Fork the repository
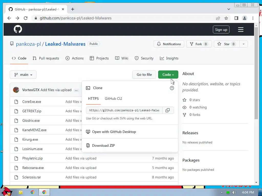Image resolution: width=262 pixels, height=196 pixels. (x=199, y=44)
